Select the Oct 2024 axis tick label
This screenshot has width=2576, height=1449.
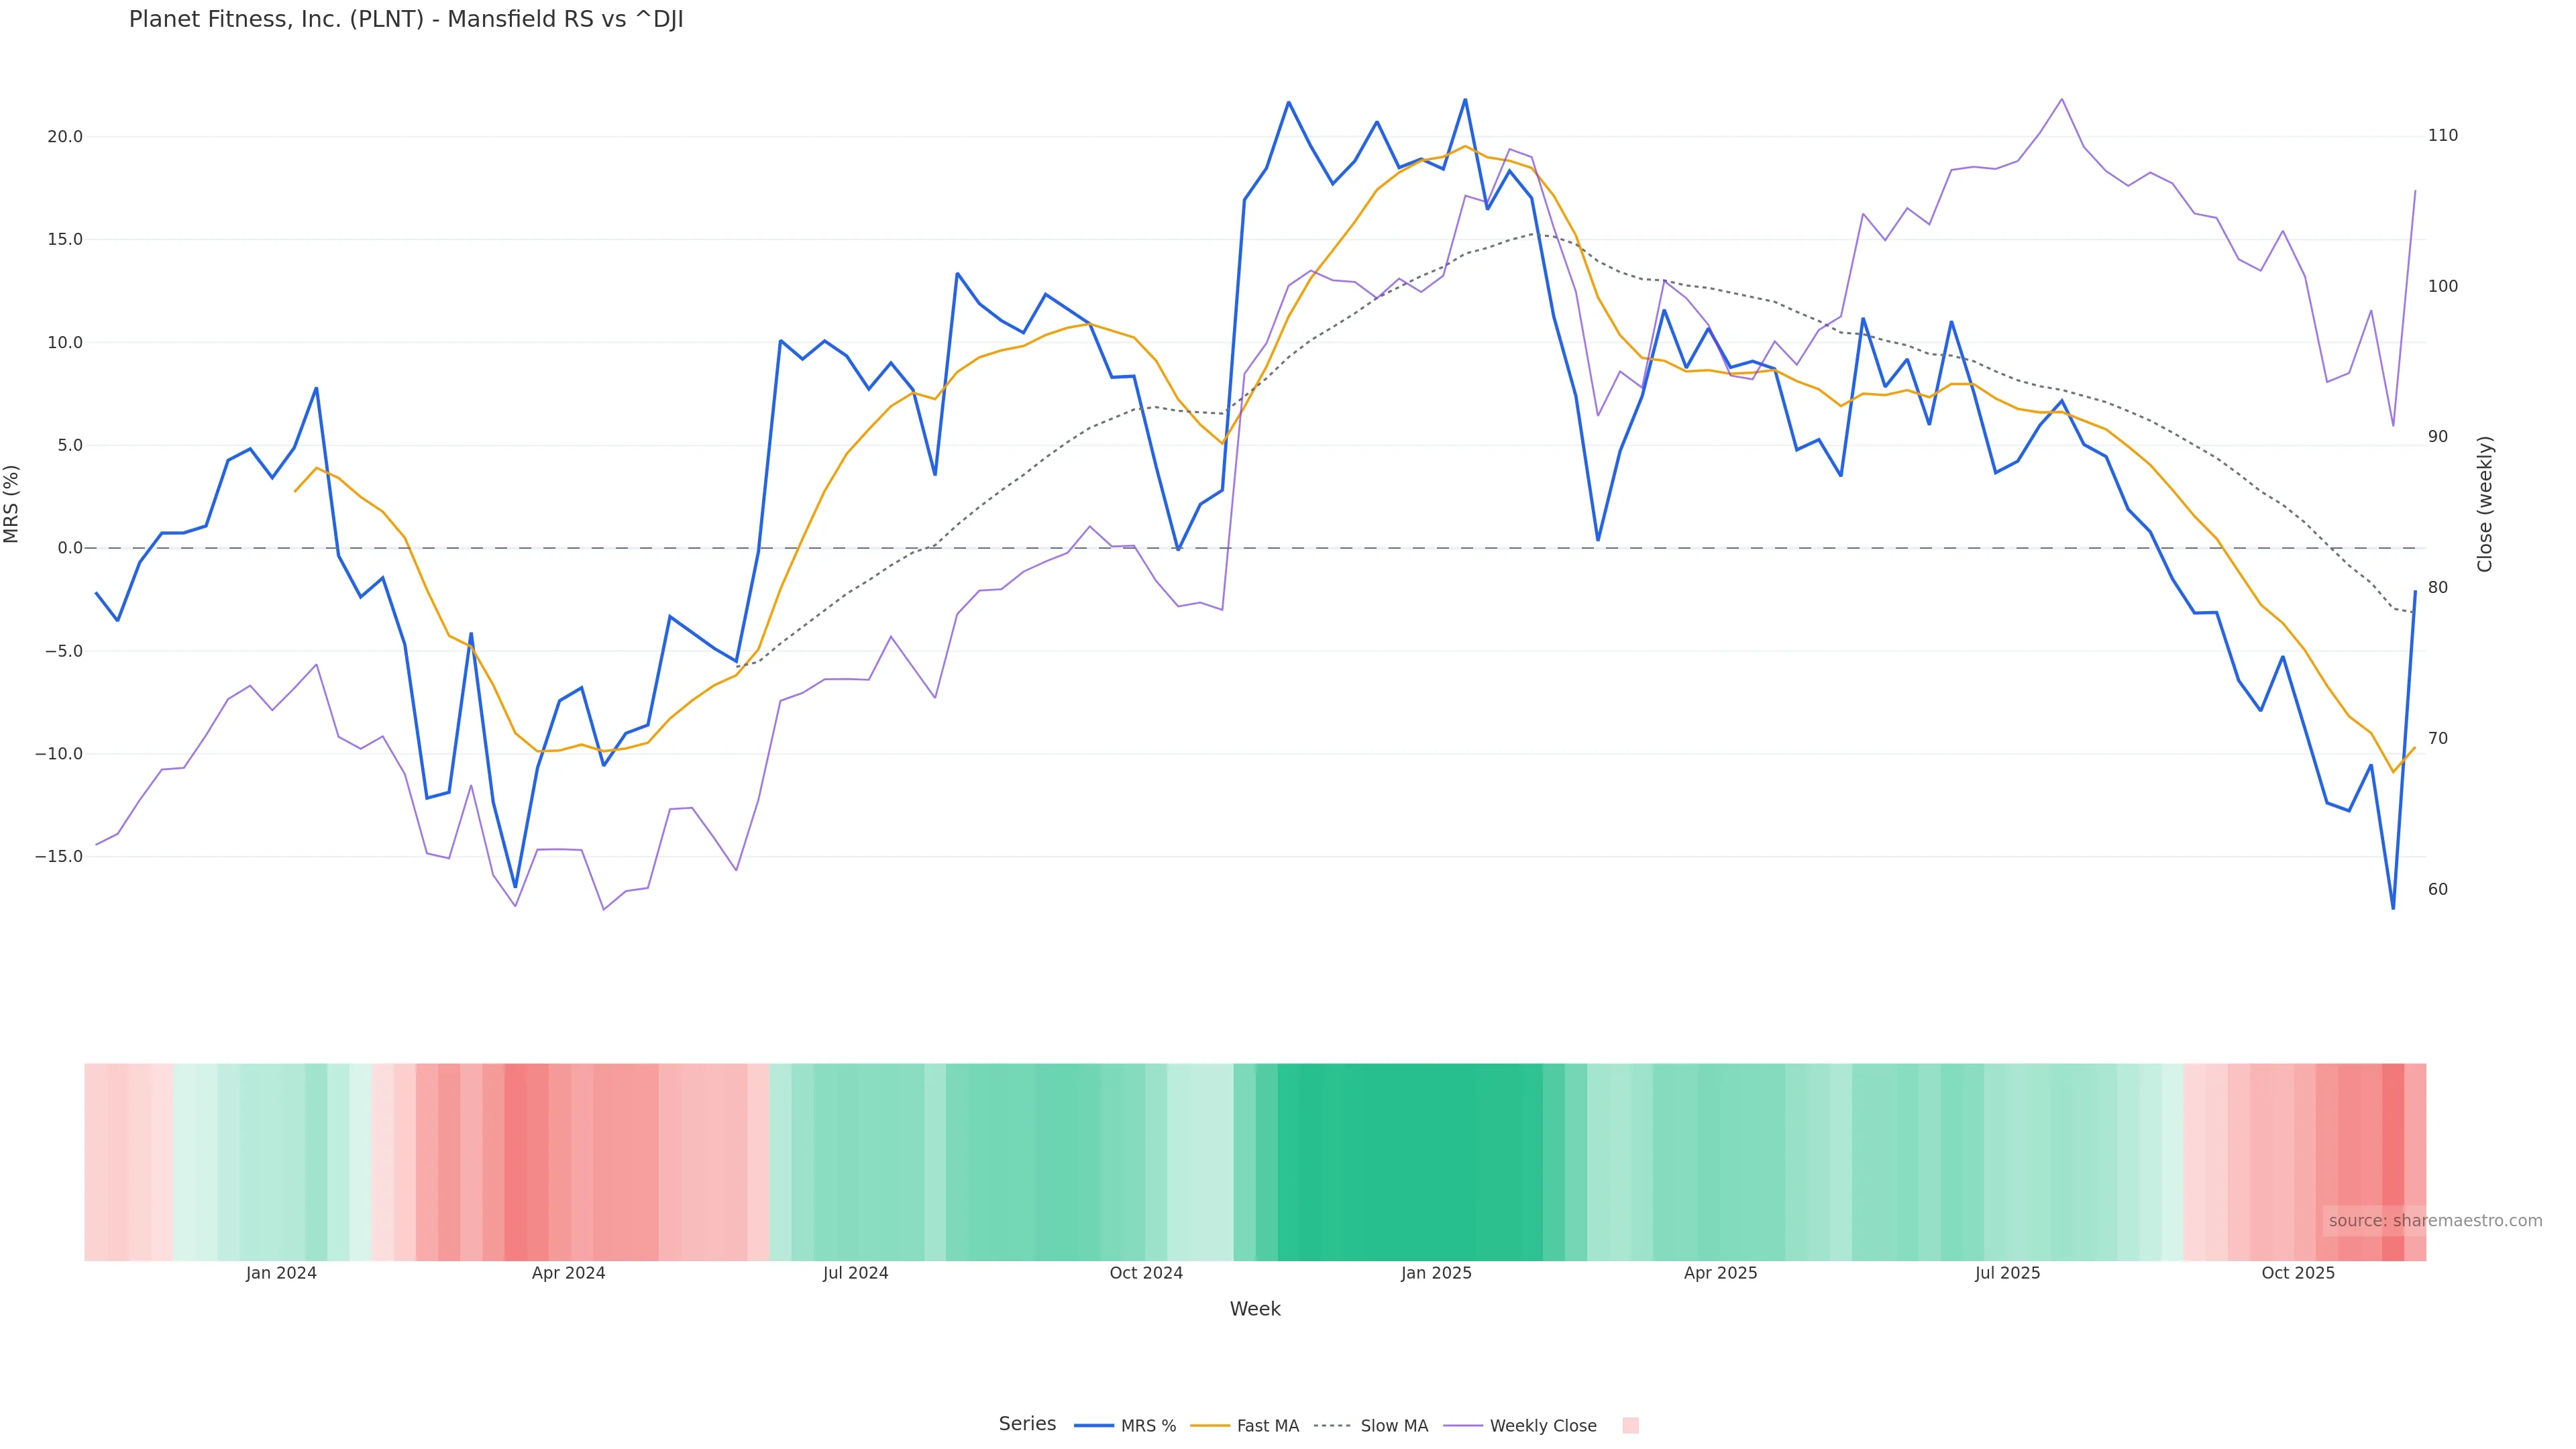coord(1146,1274)
